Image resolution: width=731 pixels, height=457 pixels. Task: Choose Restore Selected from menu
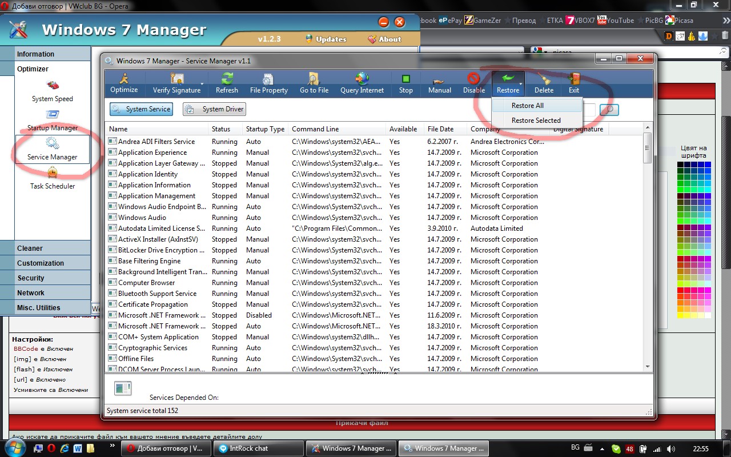pos(537,121)
